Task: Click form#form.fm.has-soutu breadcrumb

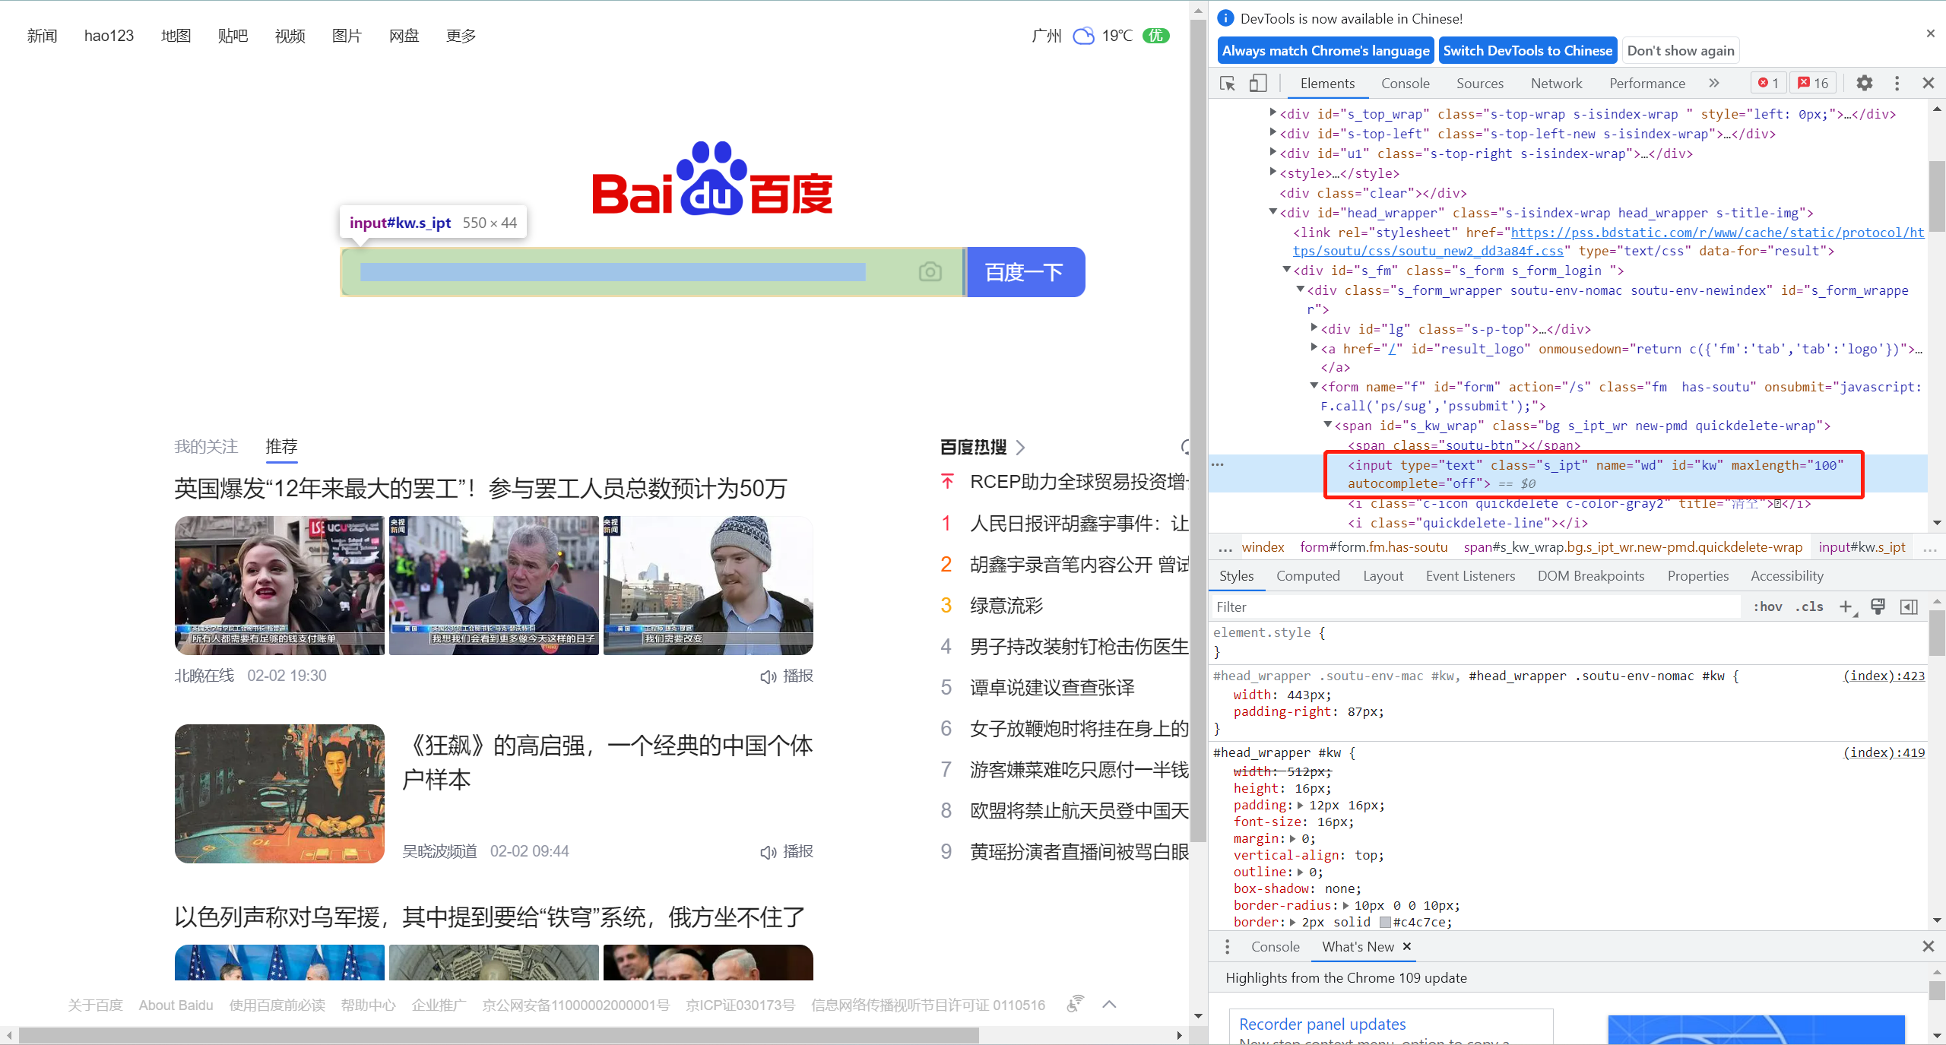Action: click(x=1374, y=547)
